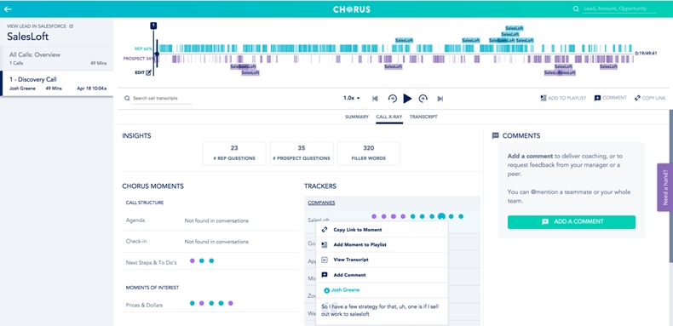Click the back arrow in header
The image size is (673, 326).
coord(8,9)
